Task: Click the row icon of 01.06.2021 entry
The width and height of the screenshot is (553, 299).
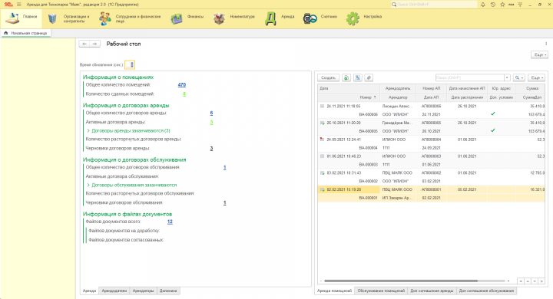Action: [322, 156]
